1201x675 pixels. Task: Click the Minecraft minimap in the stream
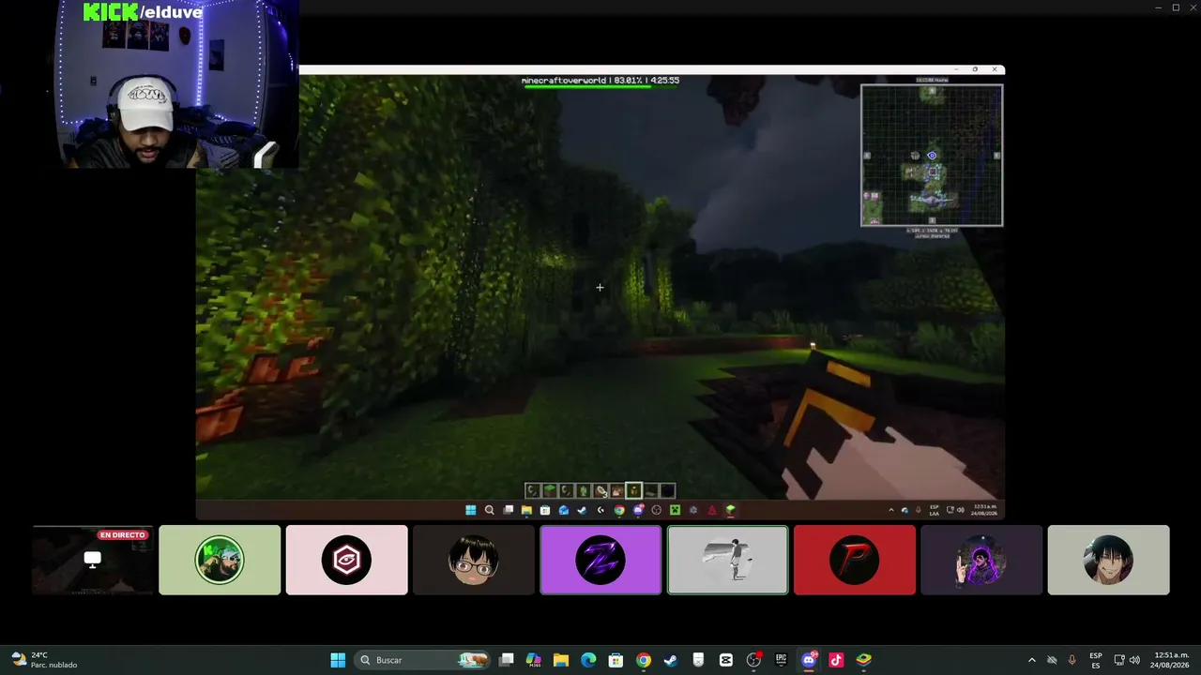(932, 156)
